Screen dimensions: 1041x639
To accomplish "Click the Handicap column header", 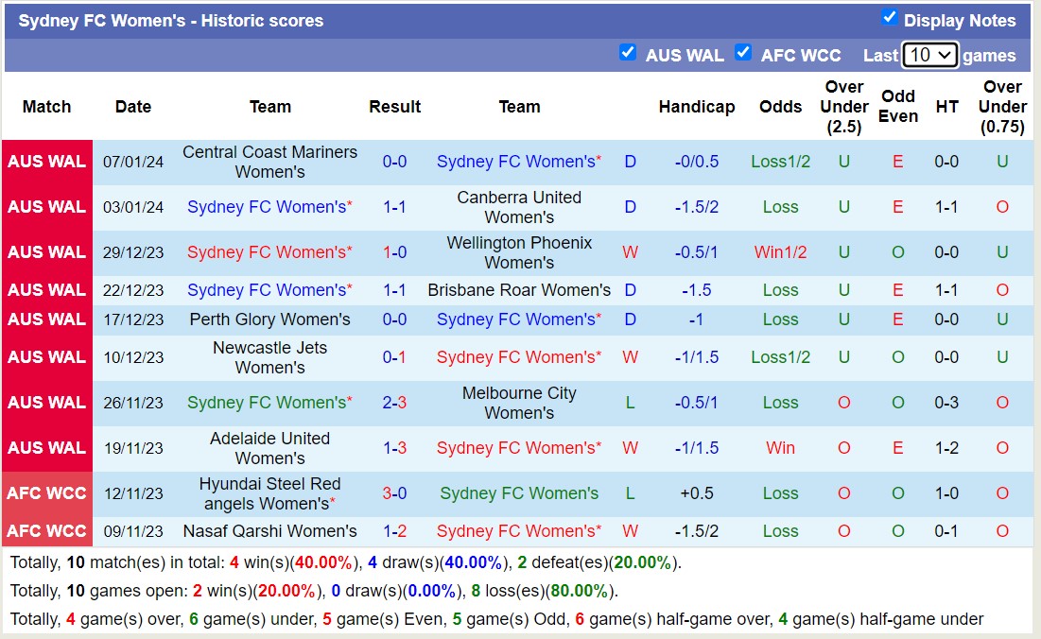I will pos(697,107).
